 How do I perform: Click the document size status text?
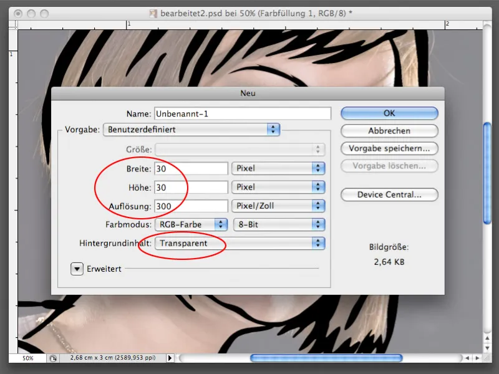[x=113, y=358]
